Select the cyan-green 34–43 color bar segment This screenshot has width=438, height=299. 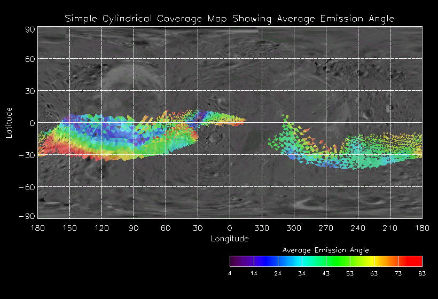(x=314, y=261)
